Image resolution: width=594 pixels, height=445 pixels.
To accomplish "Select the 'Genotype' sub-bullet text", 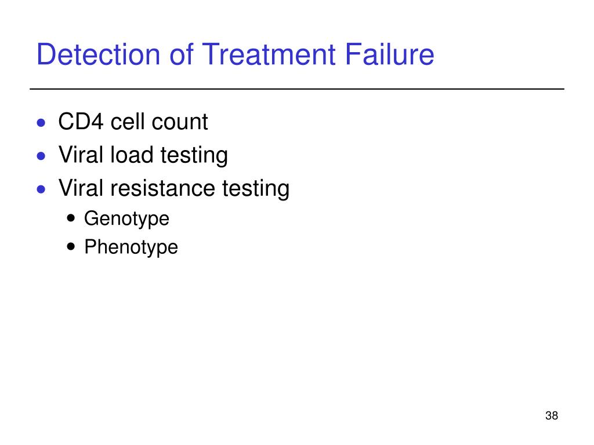I will [126, 219].
